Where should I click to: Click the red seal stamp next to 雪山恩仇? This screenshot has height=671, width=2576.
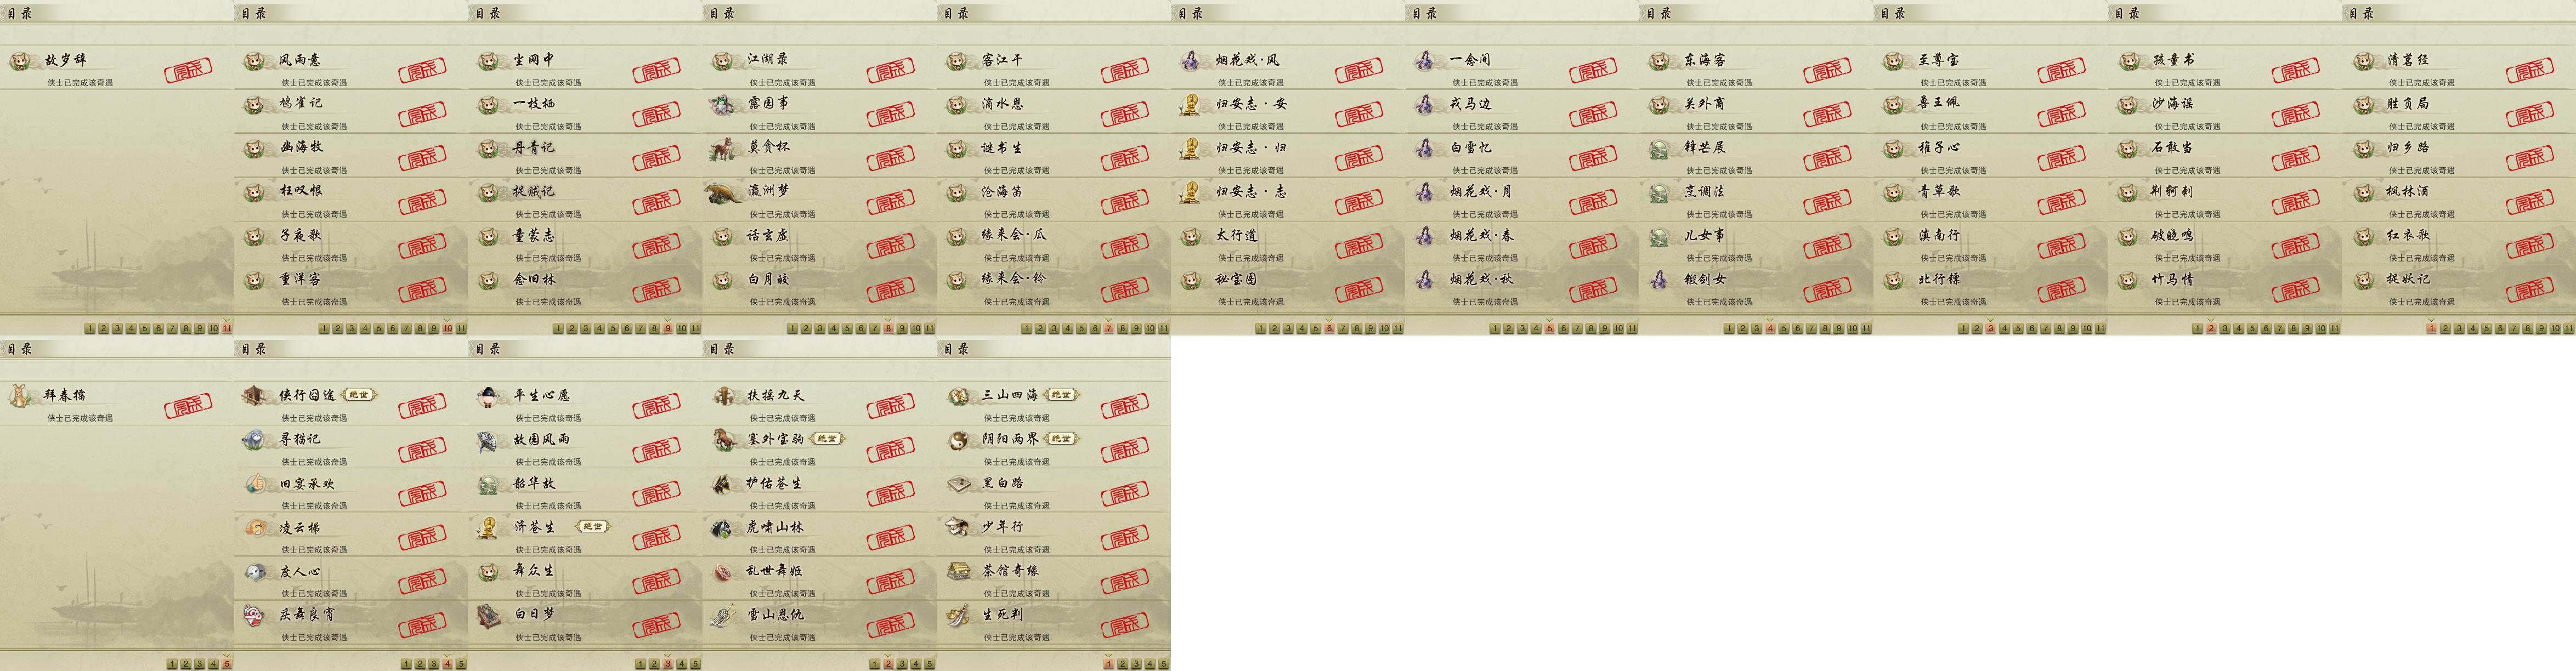tap(890, 626)
